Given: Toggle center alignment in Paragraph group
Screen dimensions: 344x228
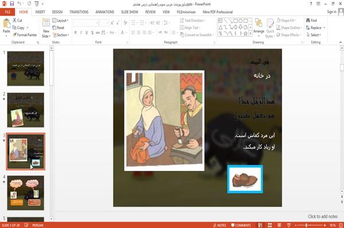Looking at the screenshot, I should 139,33.
